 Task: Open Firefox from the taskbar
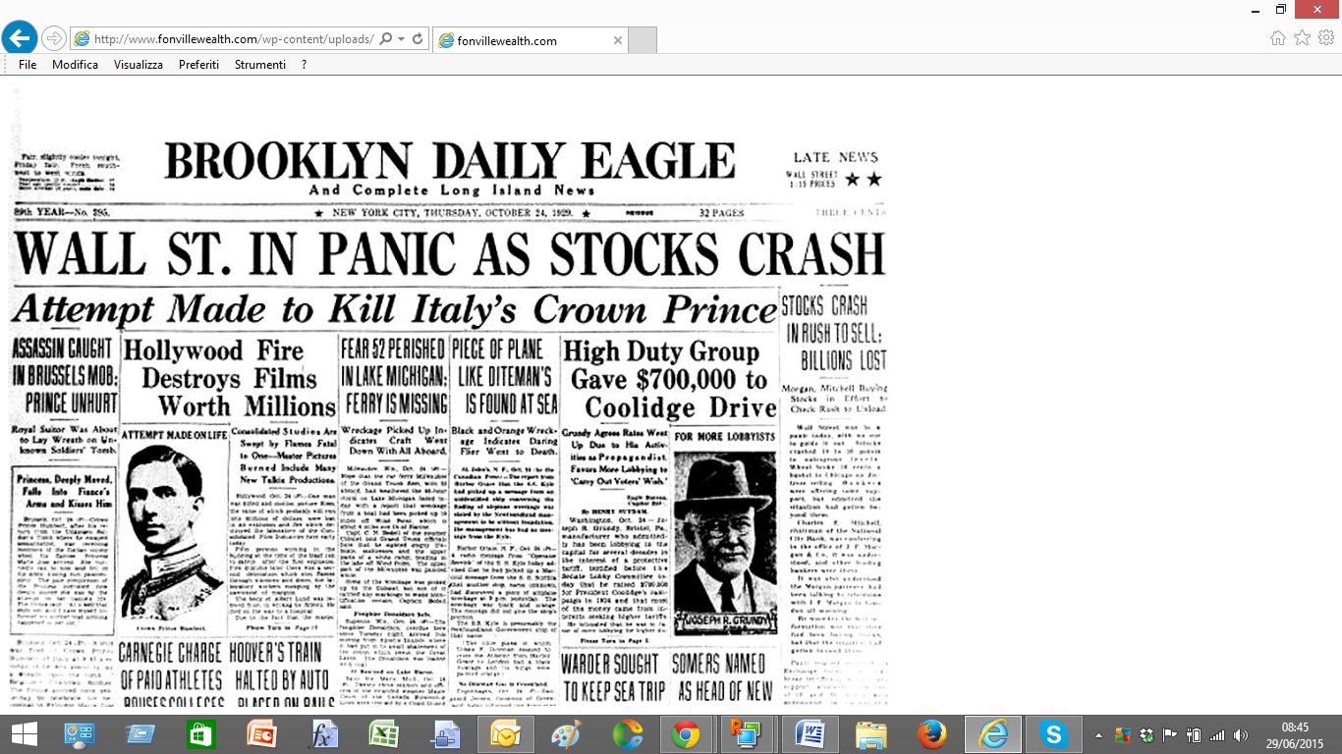coord(930,733)
